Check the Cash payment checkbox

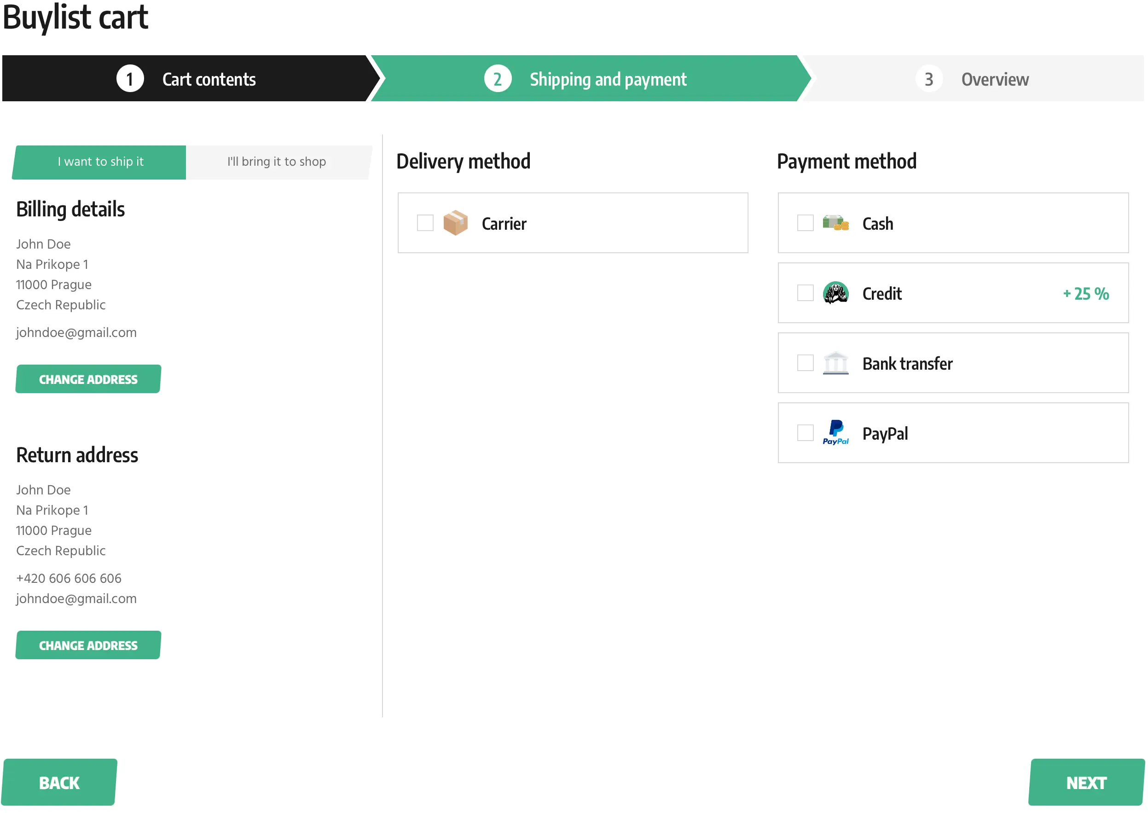coord(806,223)
